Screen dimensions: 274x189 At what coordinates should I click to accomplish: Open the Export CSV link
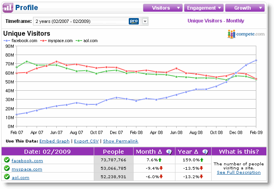(87, 141)
